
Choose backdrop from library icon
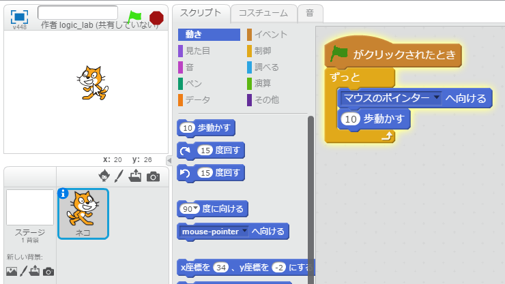(x=12, y=272)
